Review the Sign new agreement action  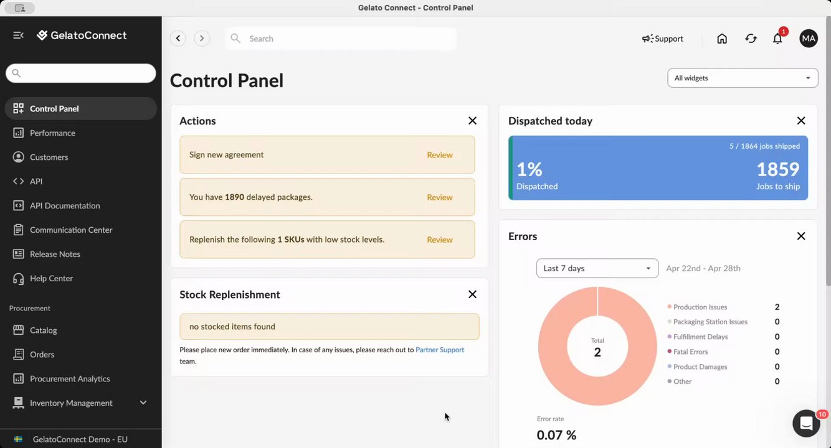click(x=440, y=154)
